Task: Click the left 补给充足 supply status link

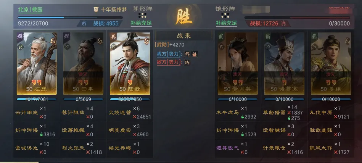Action: pos(141,23)
